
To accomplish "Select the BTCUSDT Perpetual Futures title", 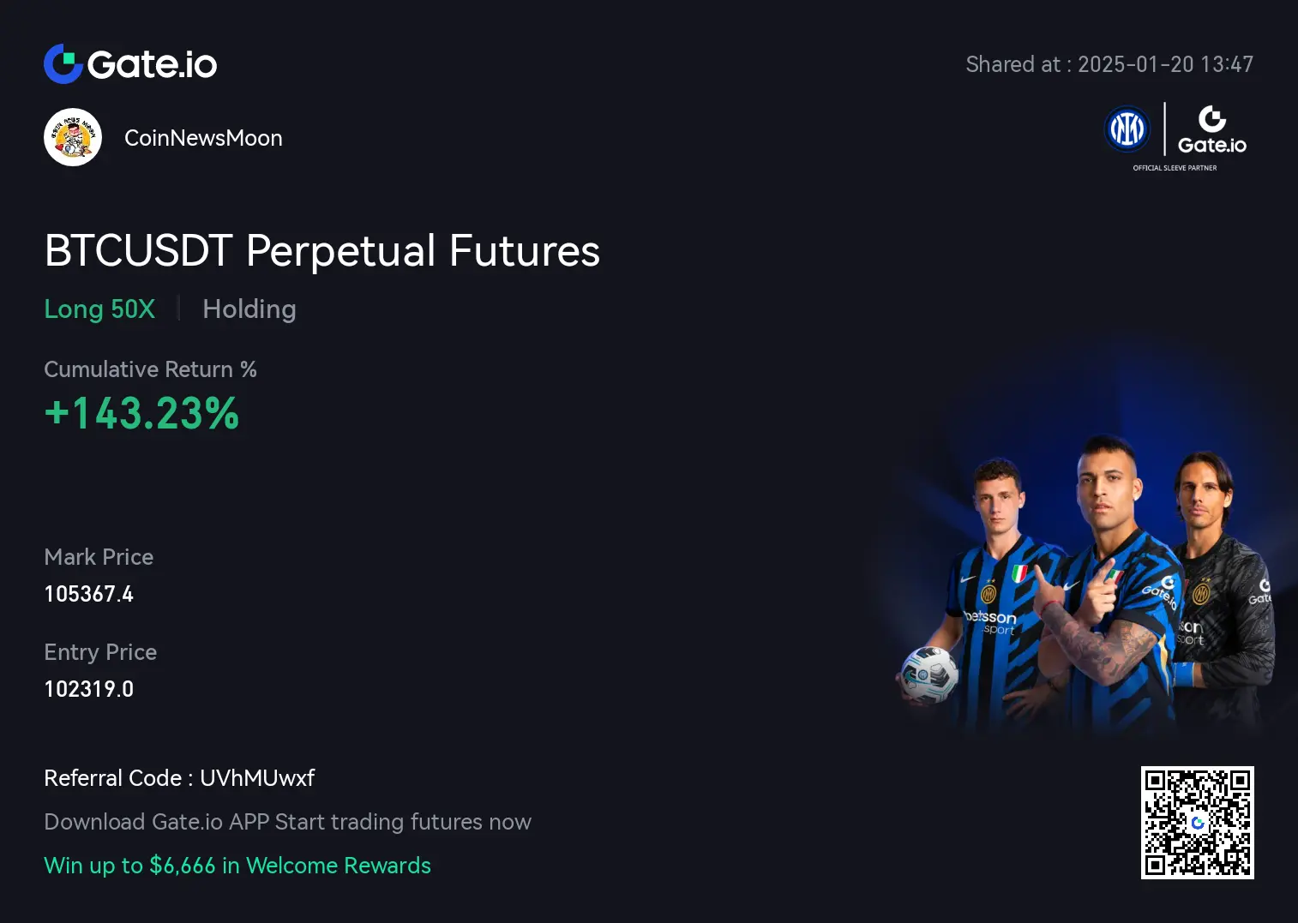I will coord(322,251).
